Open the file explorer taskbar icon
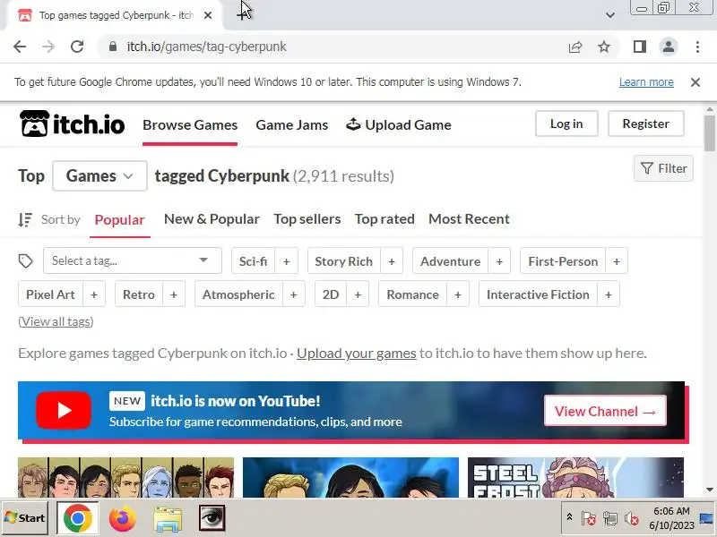Viewport: 717px width, 537px height. point(168,519)
